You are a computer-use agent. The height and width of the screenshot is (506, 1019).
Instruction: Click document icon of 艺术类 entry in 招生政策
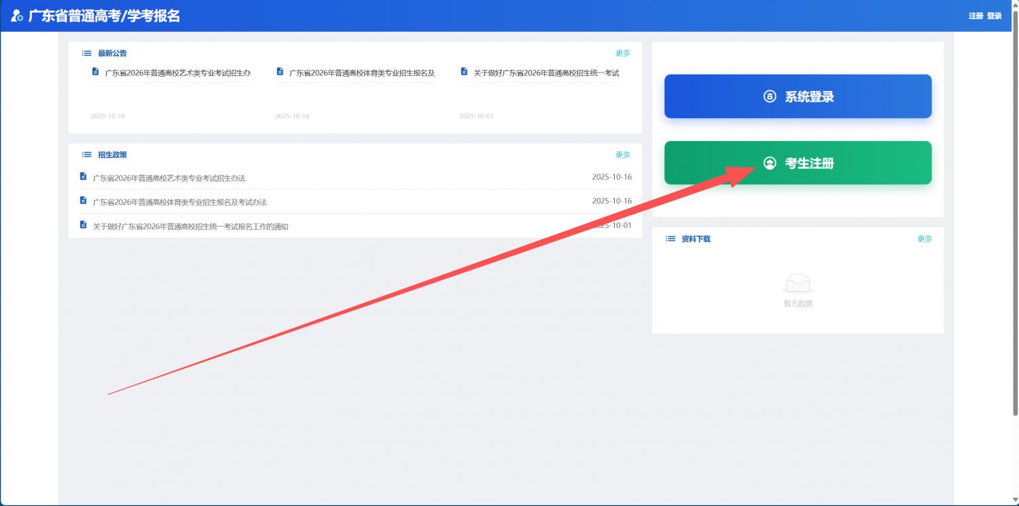point(83,176)
